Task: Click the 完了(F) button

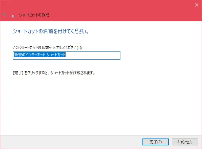Action: pyautogui.click(x=156, y=142)
